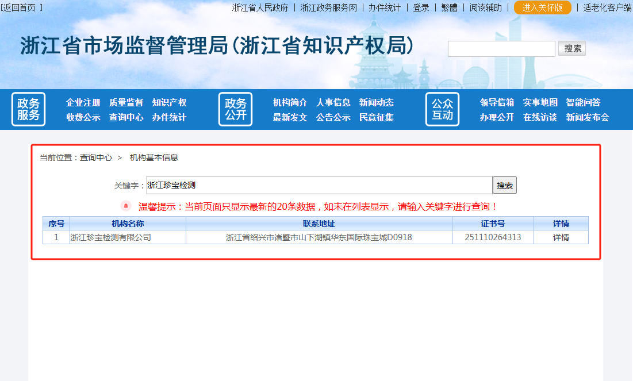
Task: Click the 证书号 column header
Action: tap(493, 224)
